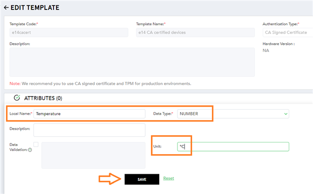Click the Data Validation text area
This screenshot has width=313, height=194.
point(94,155)
